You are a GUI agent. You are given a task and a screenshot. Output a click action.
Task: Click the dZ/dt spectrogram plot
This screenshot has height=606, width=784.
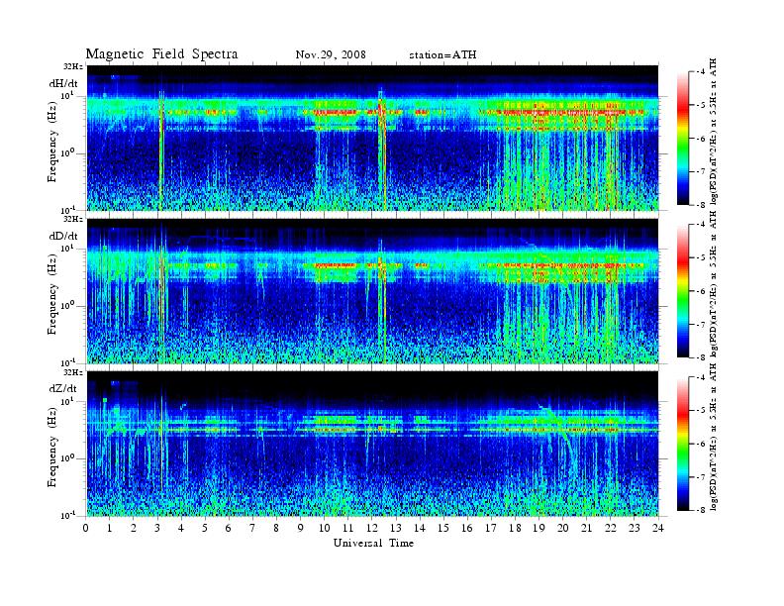tap(373, 444)
